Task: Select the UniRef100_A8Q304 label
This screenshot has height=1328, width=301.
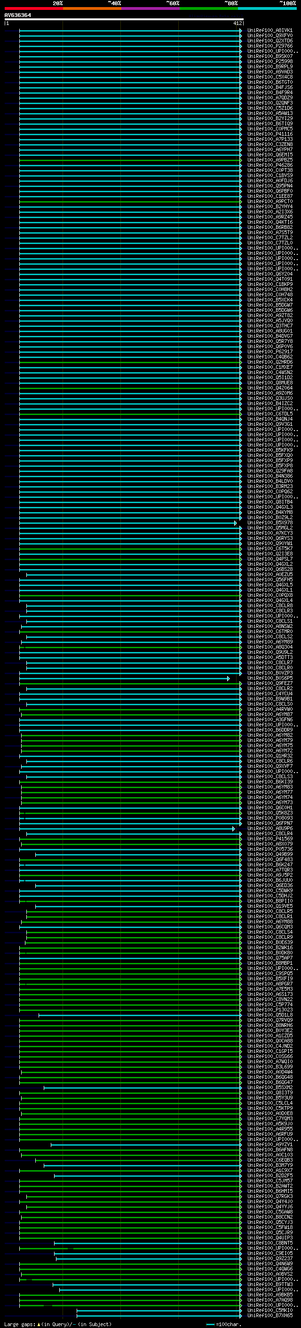Action: click(269, 647)
